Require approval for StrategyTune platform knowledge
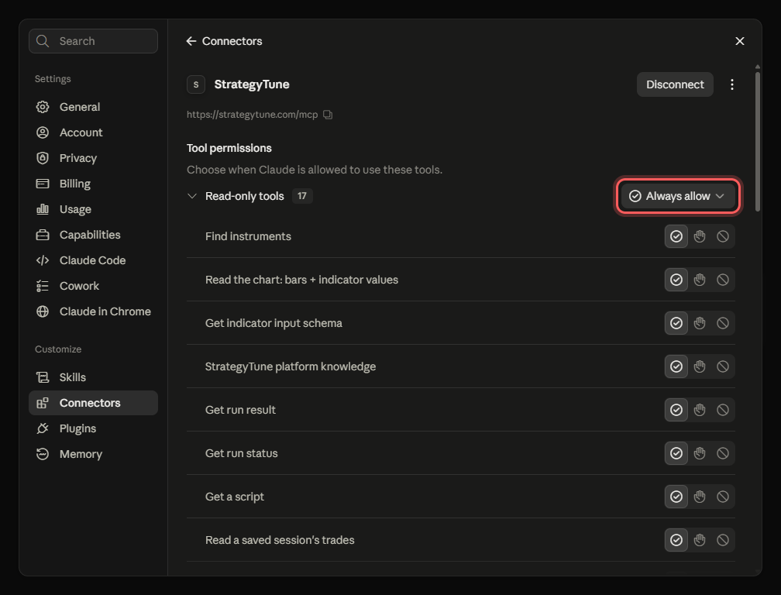 [700, 366]
